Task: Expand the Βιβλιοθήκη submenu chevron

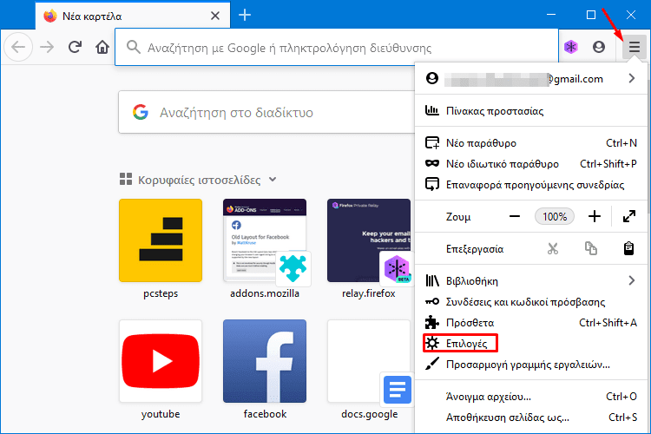Action: [632, 280]
